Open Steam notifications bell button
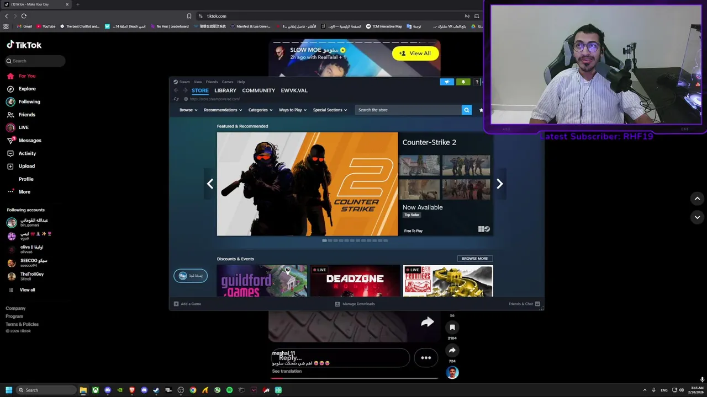Image resolution: width=707 pixels, height=397 pixels. pyautogui.click(x=463, y=82)
